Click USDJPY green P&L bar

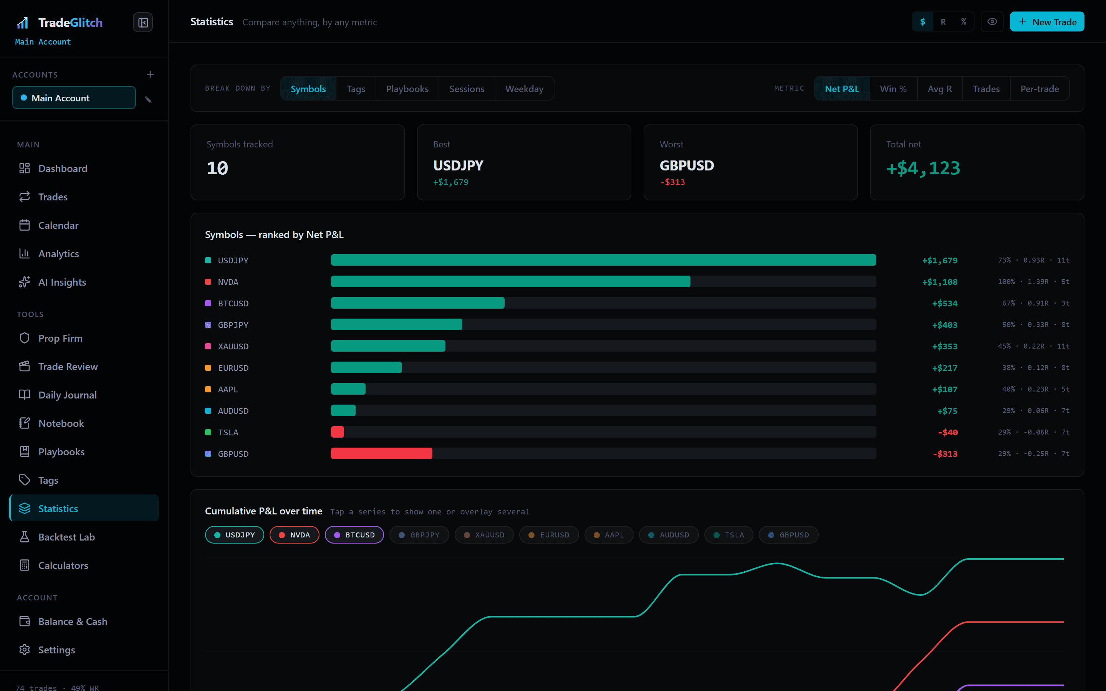603,260
